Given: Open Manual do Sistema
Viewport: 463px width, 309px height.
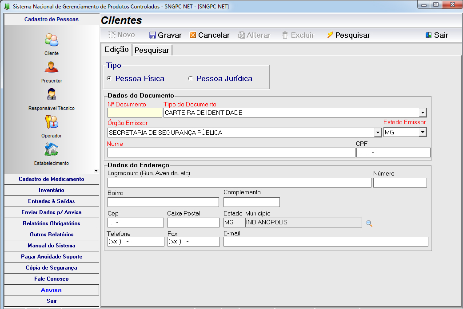Looking at the screenshot, I should pyautogui.click(x=52, y=246).
